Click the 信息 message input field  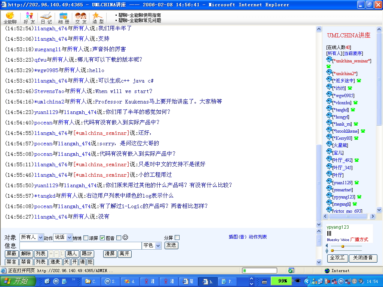coord(81,246)
